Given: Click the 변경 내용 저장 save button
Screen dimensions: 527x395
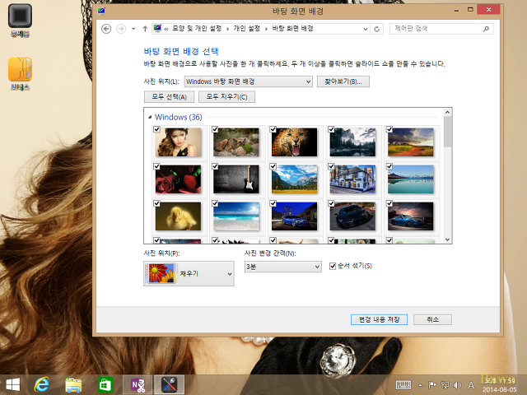Looking at the screenshot, I should [379, 319].
